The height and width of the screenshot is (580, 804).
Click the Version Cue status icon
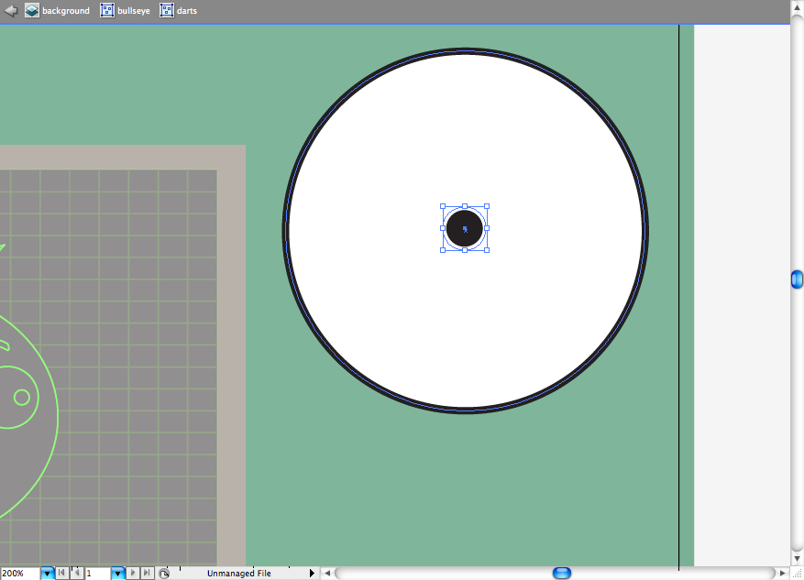(164, 574)
